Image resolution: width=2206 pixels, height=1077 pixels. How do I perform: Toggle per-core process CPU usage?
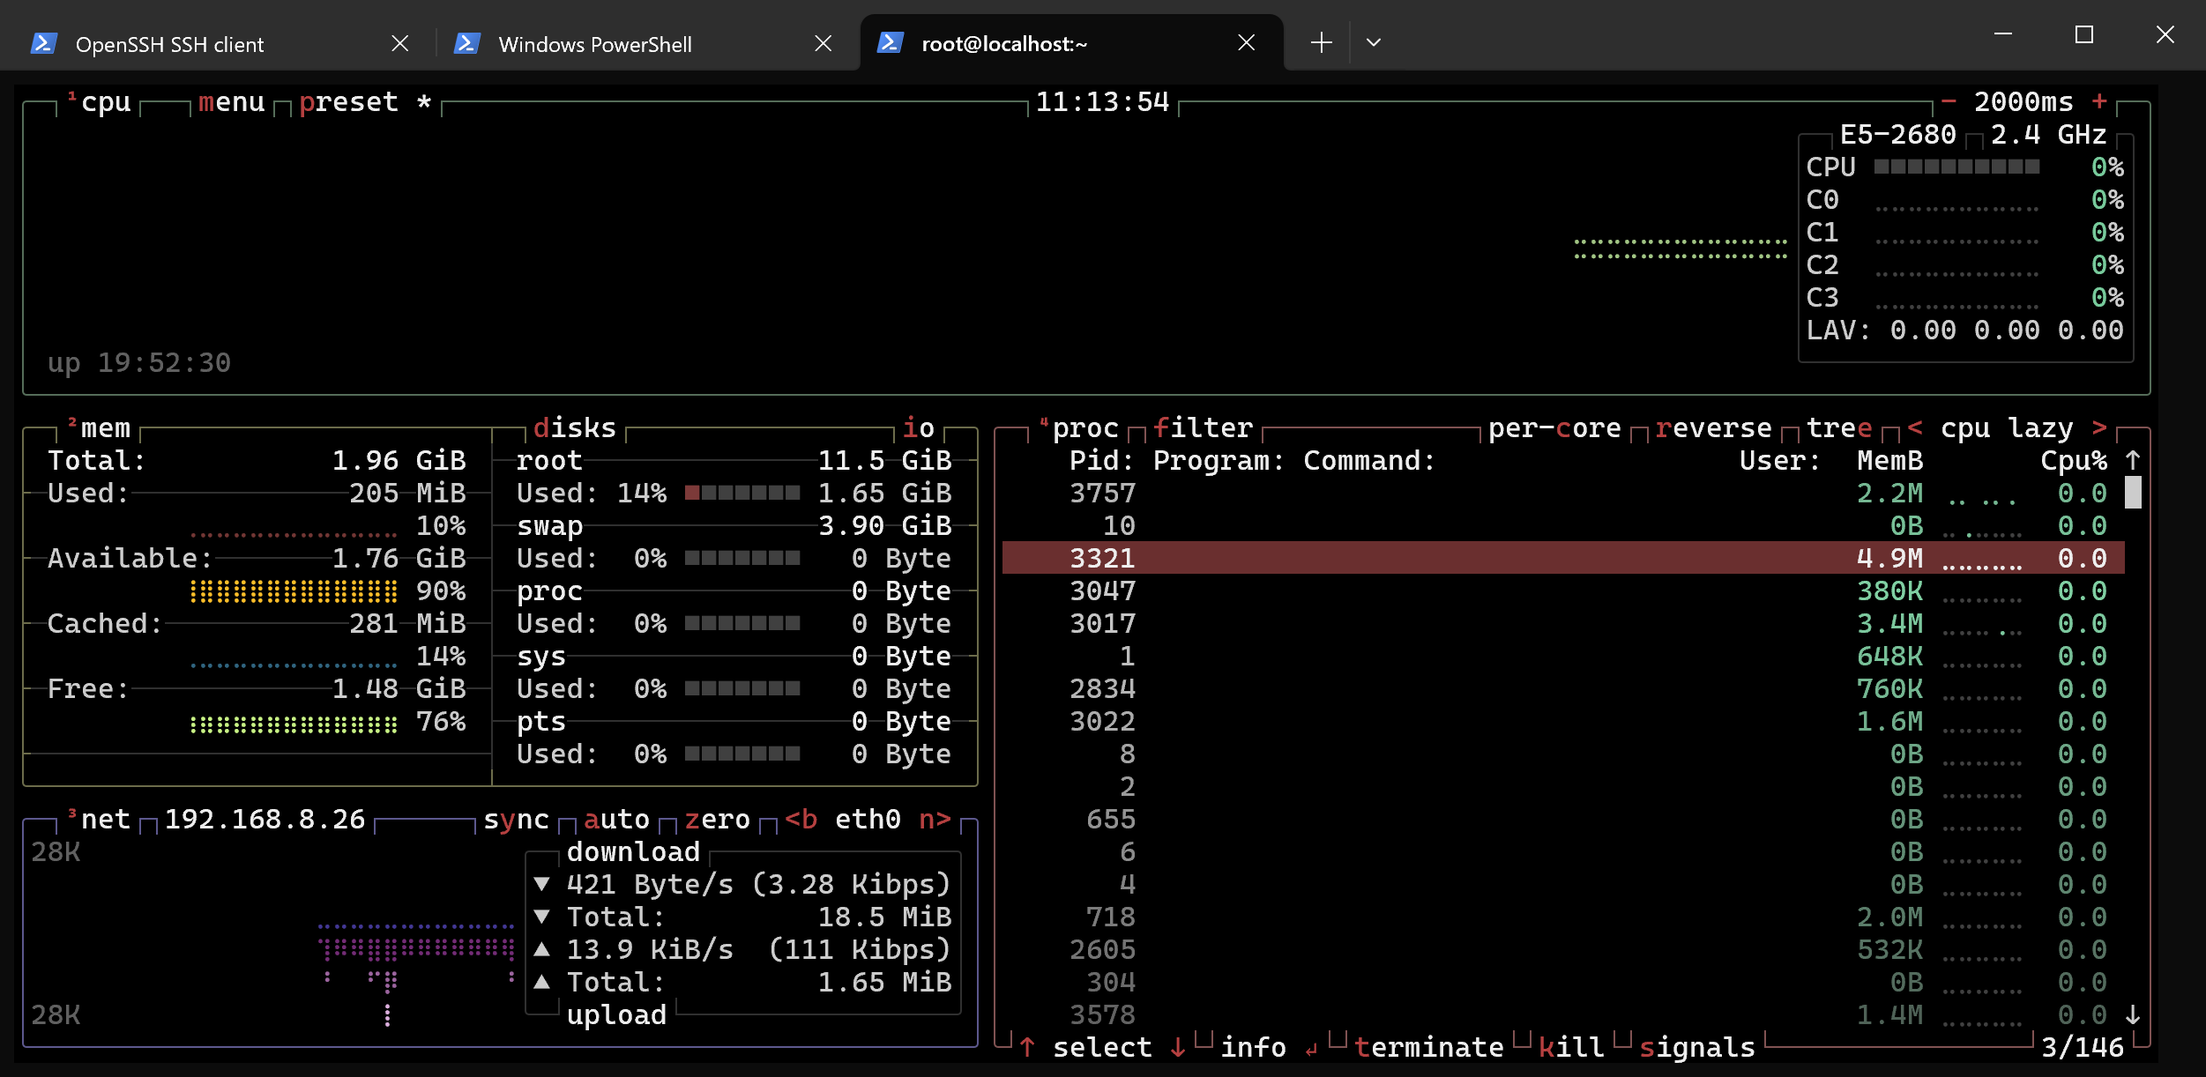(x=1554, y=428)
